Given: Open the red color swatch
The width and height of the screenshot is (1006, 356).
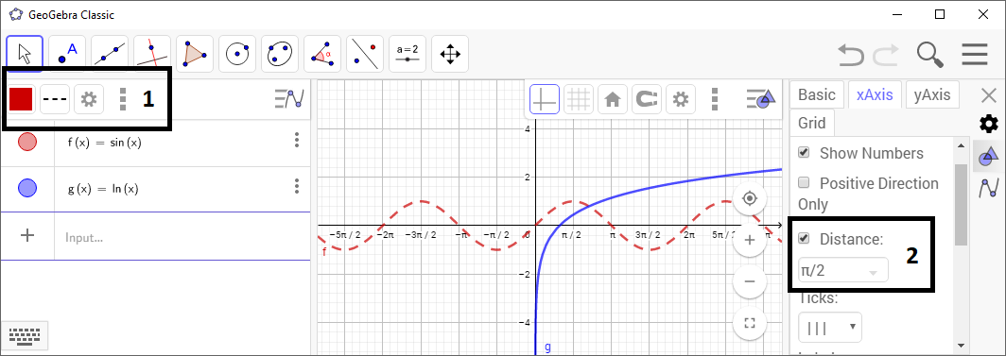Looking at the screenshot, I should pos(21,99).
